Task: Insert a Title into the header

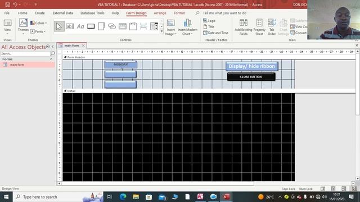Action: tap(209, 26)
